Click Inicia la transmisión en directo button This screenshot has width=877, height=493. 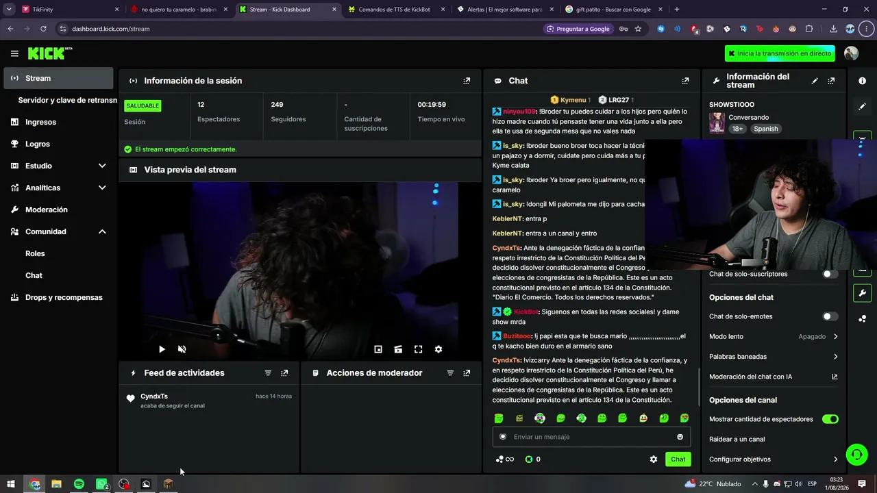point(780,53)
